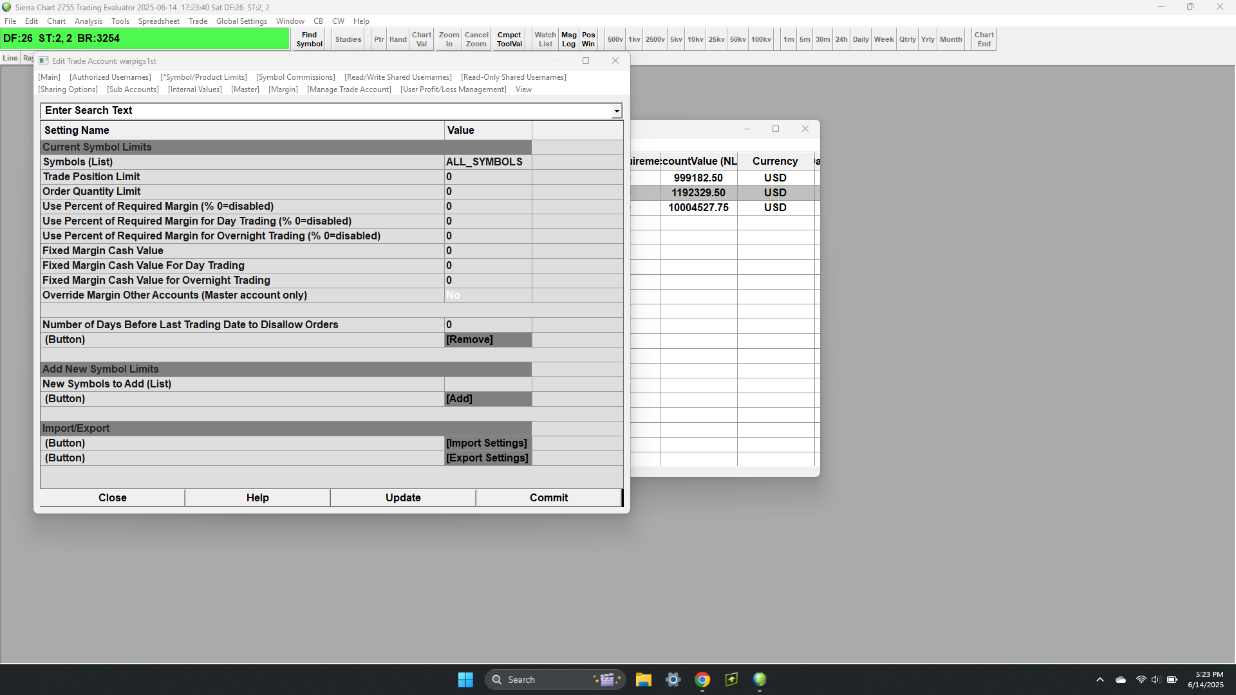
Task: Click the Chart End toolbar button
Action: [984, 39]
